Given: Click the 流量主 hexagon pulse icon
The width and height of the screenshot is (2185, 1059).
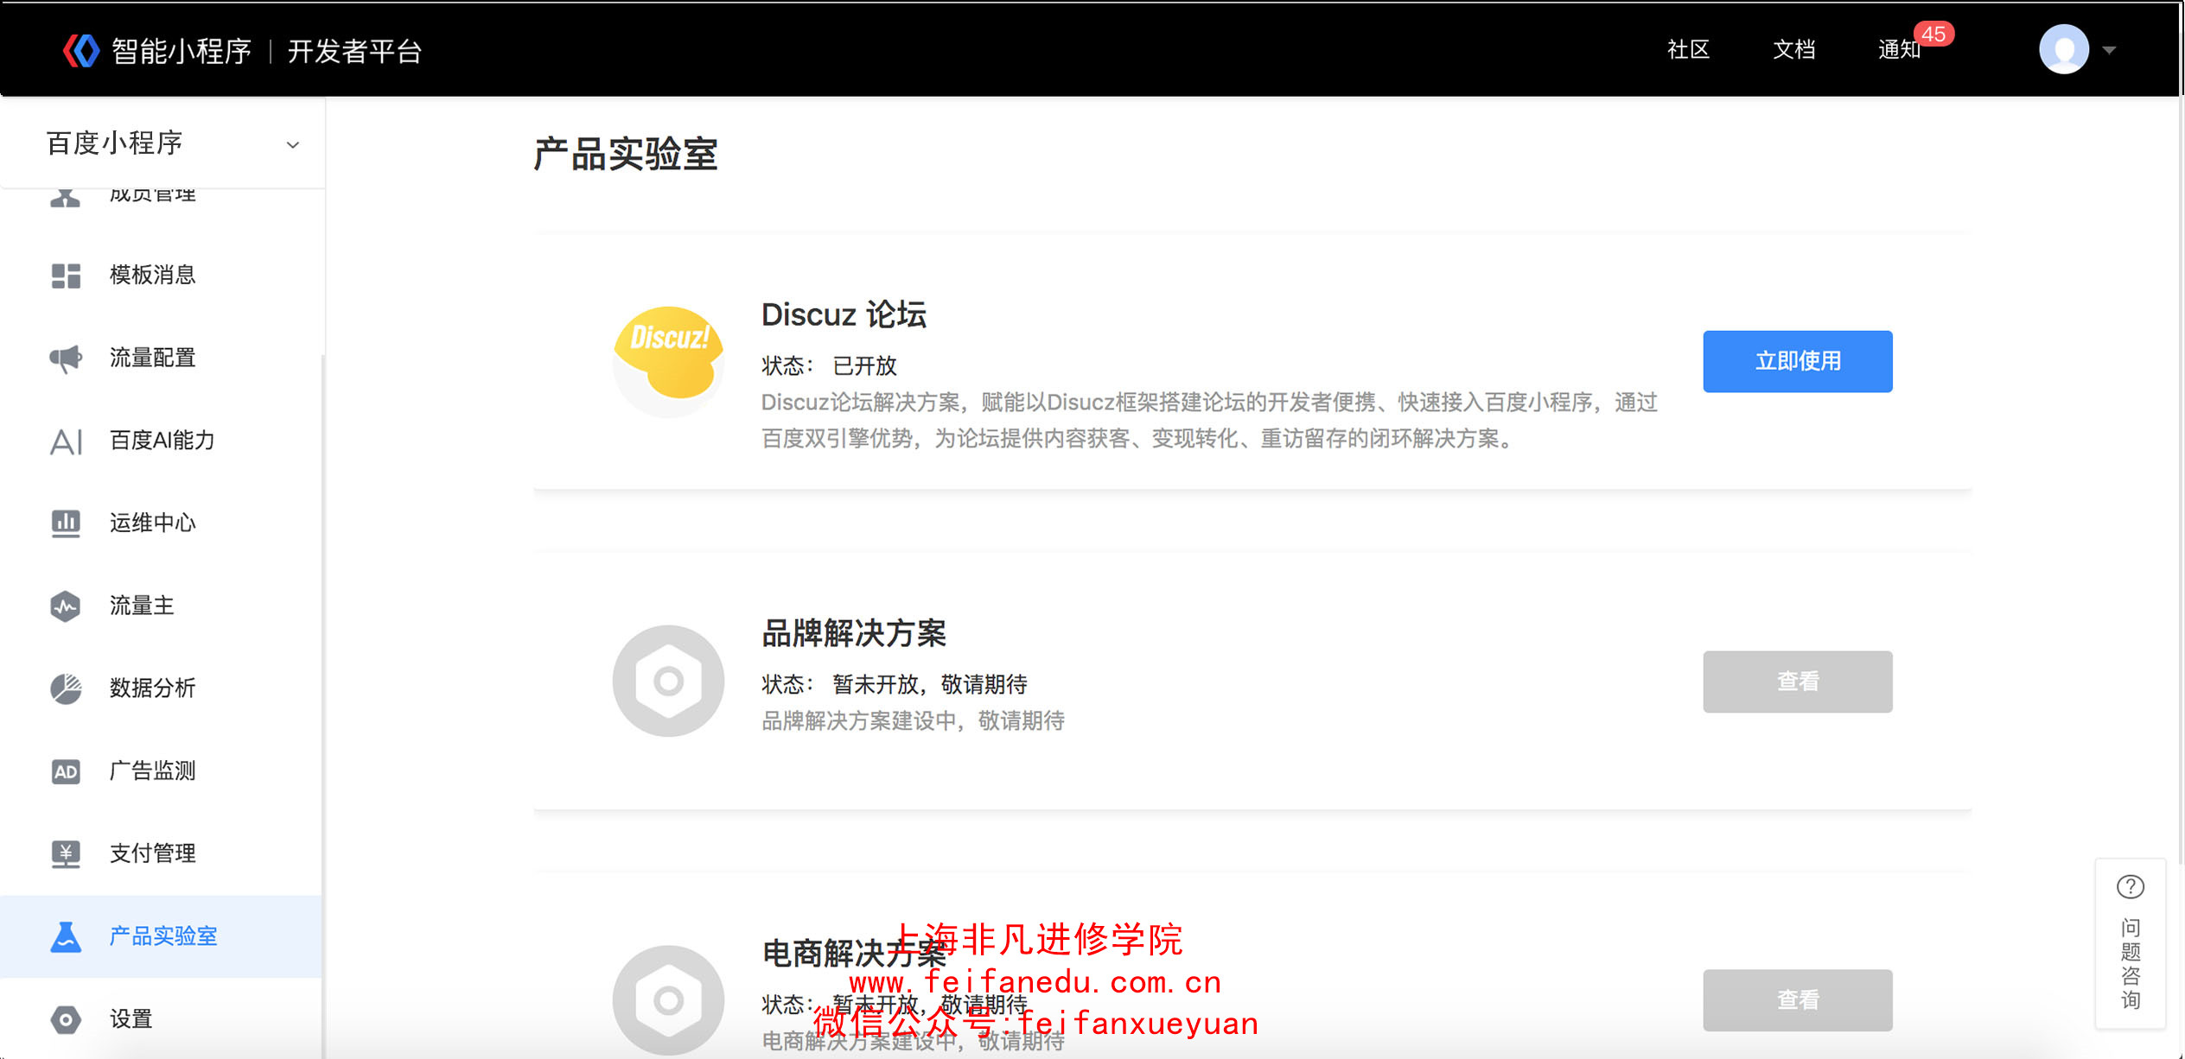Looking at the screenshot, I should click(x=66, y=606).
